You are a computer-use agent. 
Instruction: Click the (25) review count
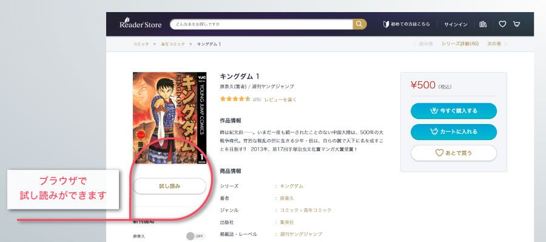[257, 99]
